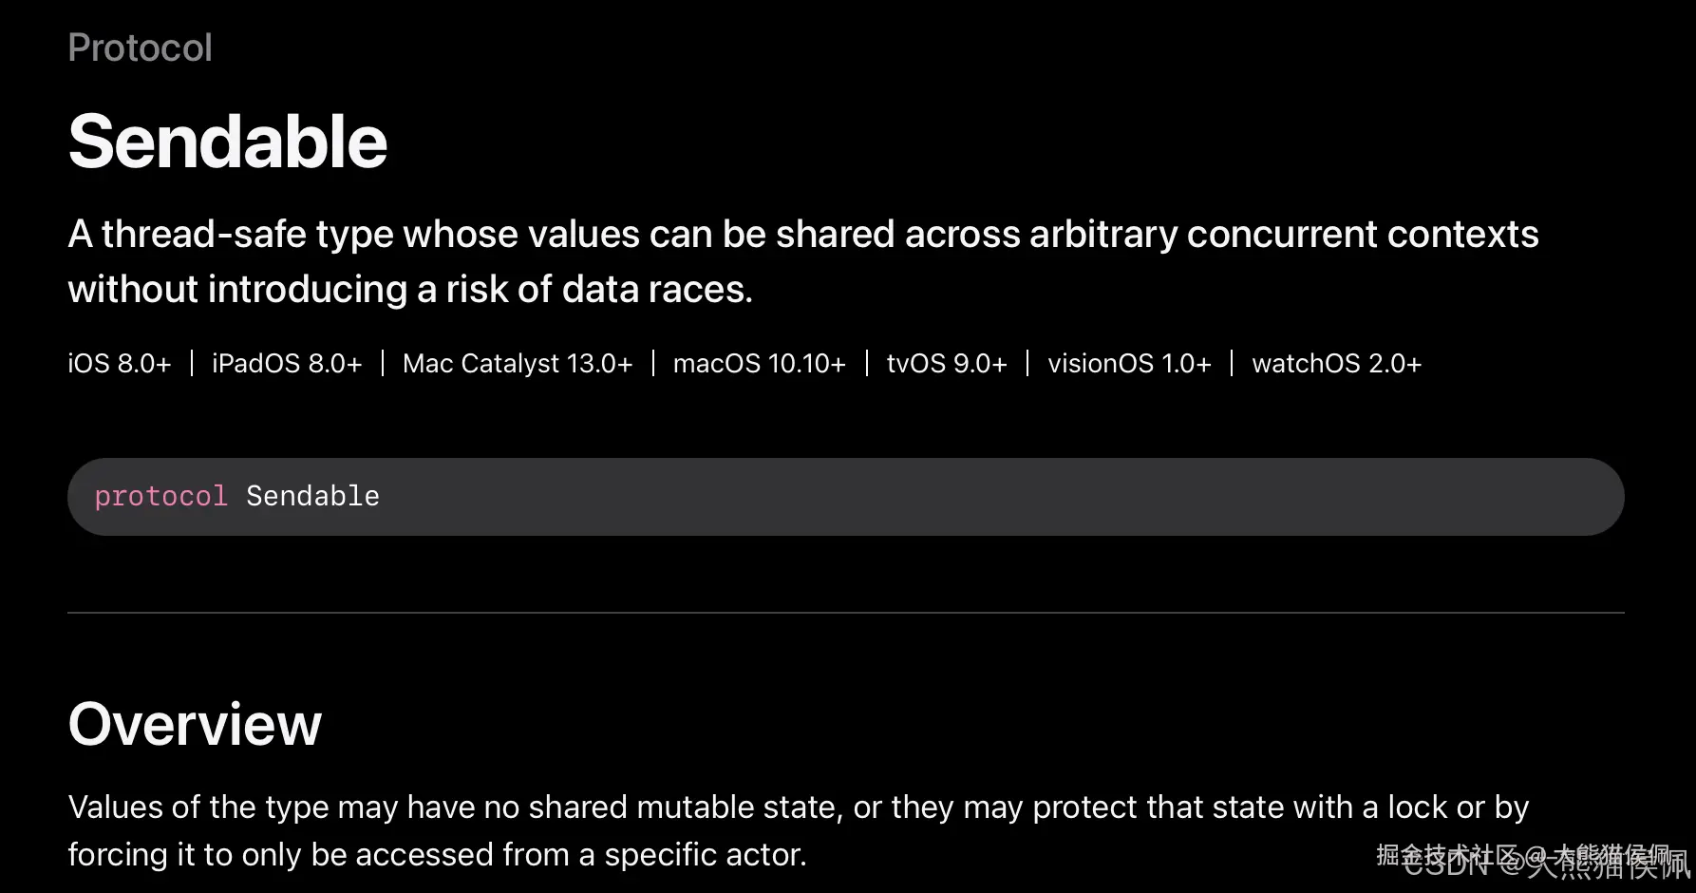Click the Sendable page title
Viewport: 1696px width, 893px height.
(228, 142)
